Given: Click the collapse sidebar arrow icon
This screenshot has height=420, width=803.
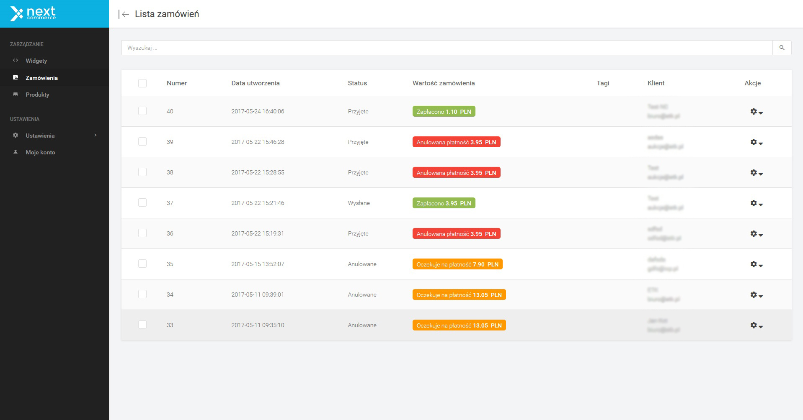Looking at the screenshot, I should (x=124, y=14).
